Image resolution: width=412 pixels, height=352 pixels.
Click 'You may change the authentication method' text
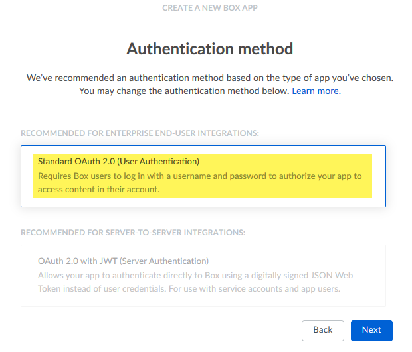(x=184, y=91)
